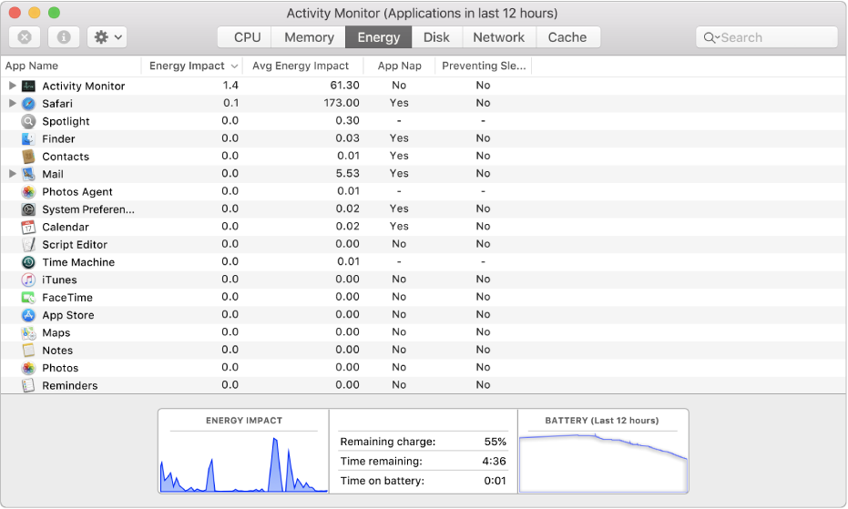Click the System Preferences icon
The image size is (848, 509).
(x=28, y=209)
